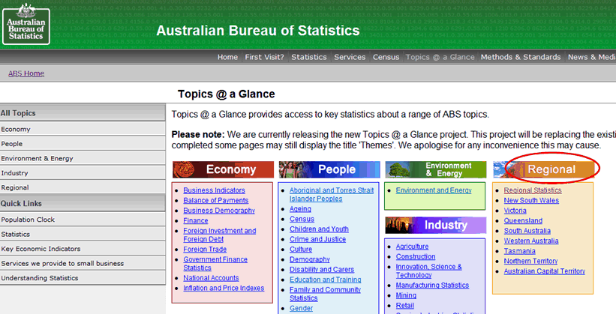Image resolution: width=616 pixels, height=314 pixels.
Task: Open the Business Indicators link
Action: click(214, 190)
